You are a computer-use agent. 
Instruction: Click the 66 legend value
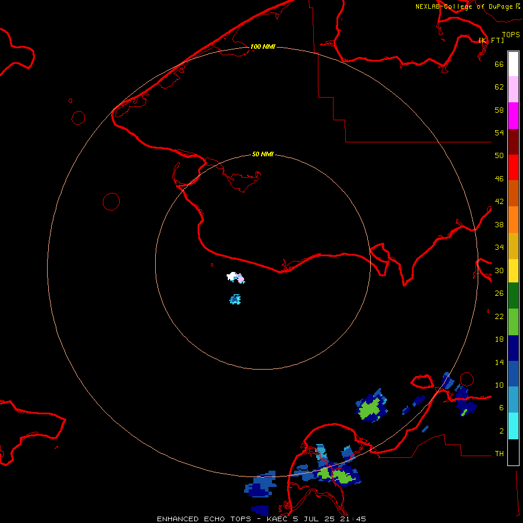coord(499,64)
